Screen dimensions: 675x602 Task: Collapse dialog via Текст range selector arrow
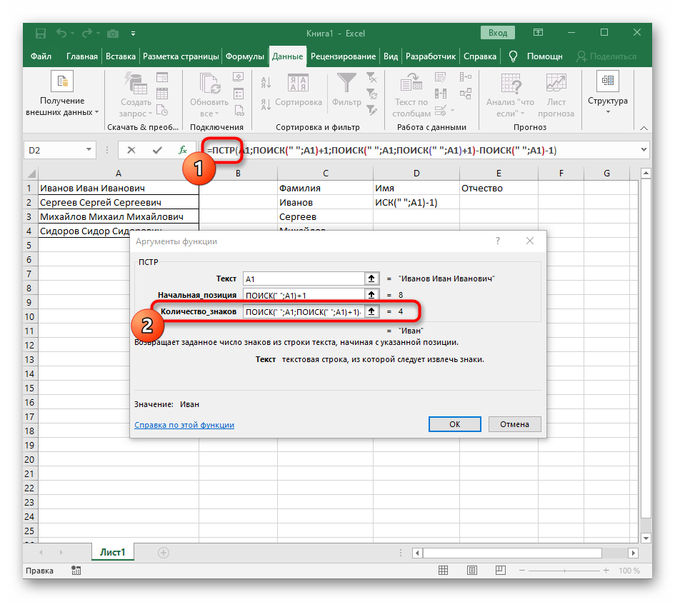[371, 279]
